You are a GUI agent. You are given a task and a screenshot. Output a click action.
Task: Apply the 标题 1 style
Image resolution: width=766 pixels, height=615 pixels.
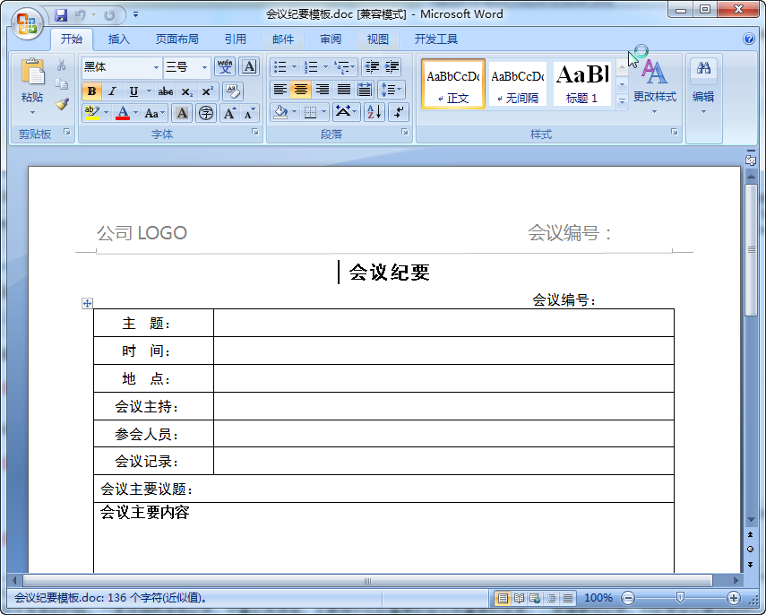[x=581, y=84]
